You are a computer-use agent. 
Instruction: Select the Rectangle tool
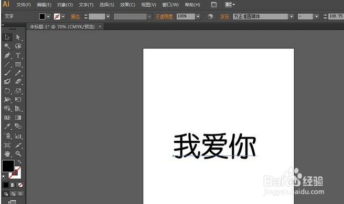pyautogui.click(x=18, y=64)
